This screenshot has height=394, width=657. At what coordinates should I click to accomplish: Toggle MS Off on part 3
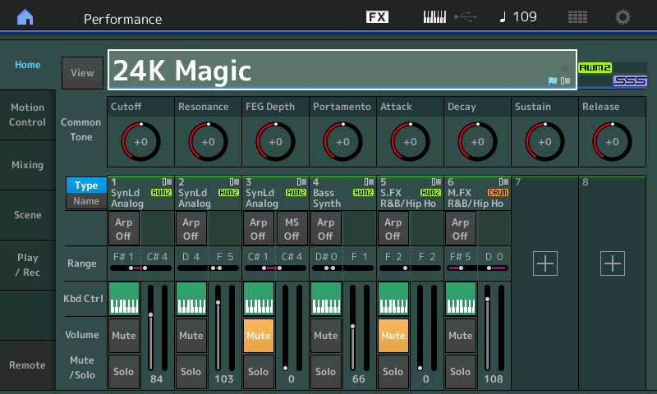pyautogui.click(x=292, y=229)
